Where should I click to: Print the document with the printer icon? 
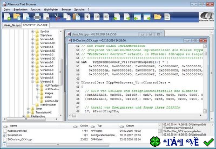click(37, 17)
